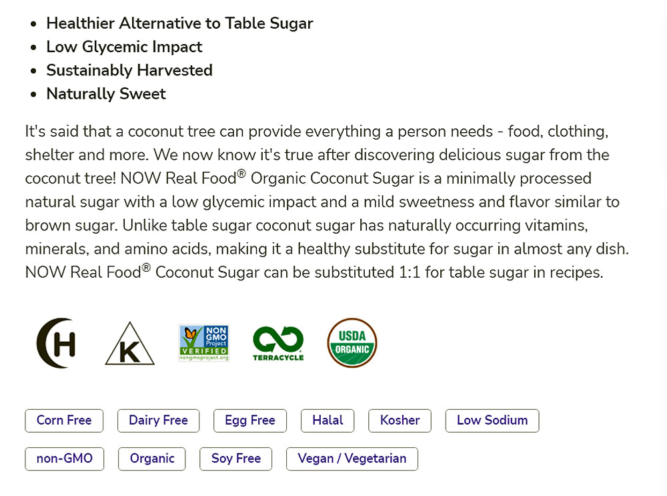Image resolution: width=667 pixels, height=496 pixels.
Task: Select the Dairy Free tag
Action: pyautogui.click(x=158, y=421)
